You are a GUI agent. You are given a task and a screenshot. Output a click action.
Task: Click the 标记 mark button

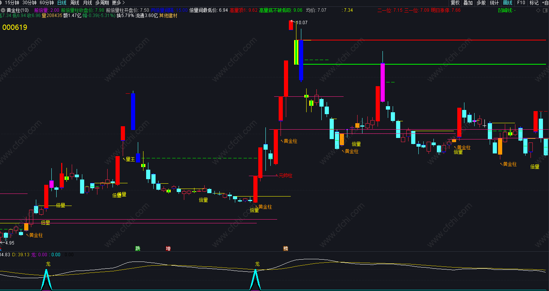534,3
